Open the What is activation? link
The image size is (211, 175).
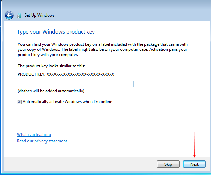(x=34, y=135)
